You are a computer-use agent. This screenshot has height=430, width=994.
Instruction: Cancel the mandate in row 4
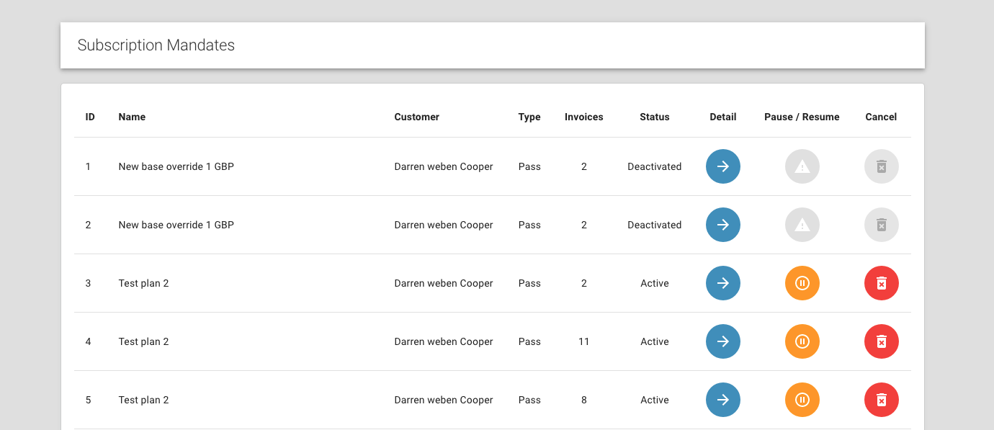click(x=881, y=341)
